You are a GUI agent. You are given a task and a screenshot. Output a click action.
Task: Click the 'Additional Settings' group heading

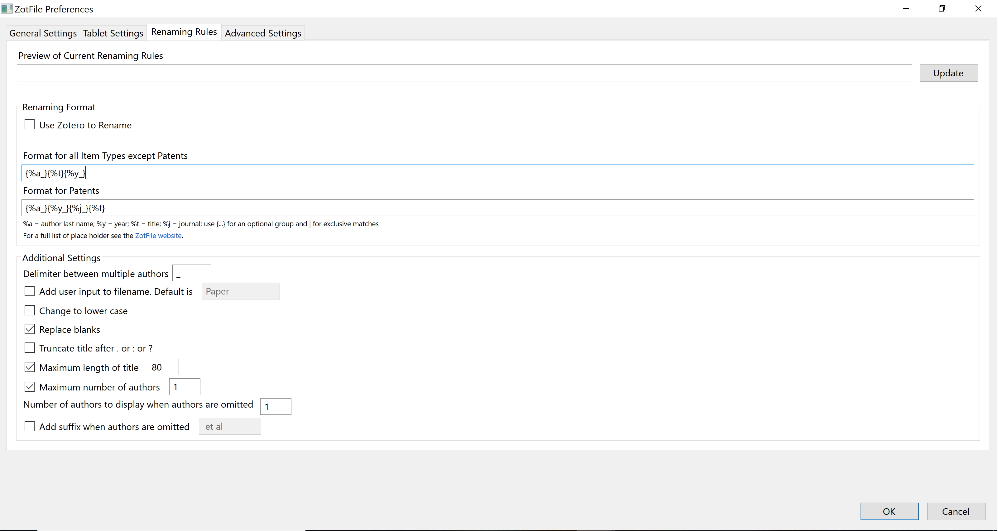[x=61, y=258]
